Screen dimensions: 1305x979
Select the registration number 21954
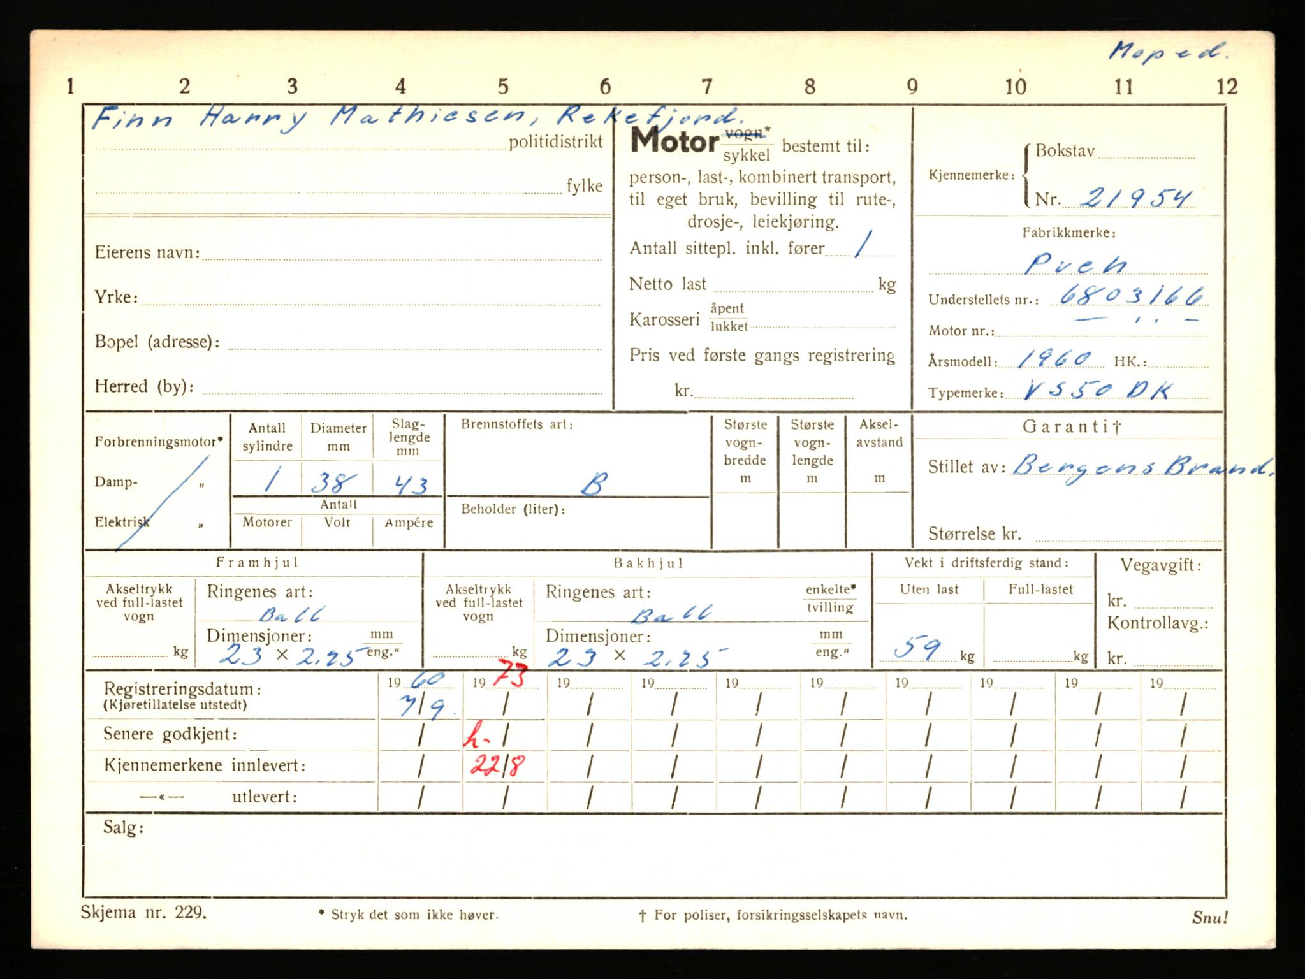click(1137, 198)
